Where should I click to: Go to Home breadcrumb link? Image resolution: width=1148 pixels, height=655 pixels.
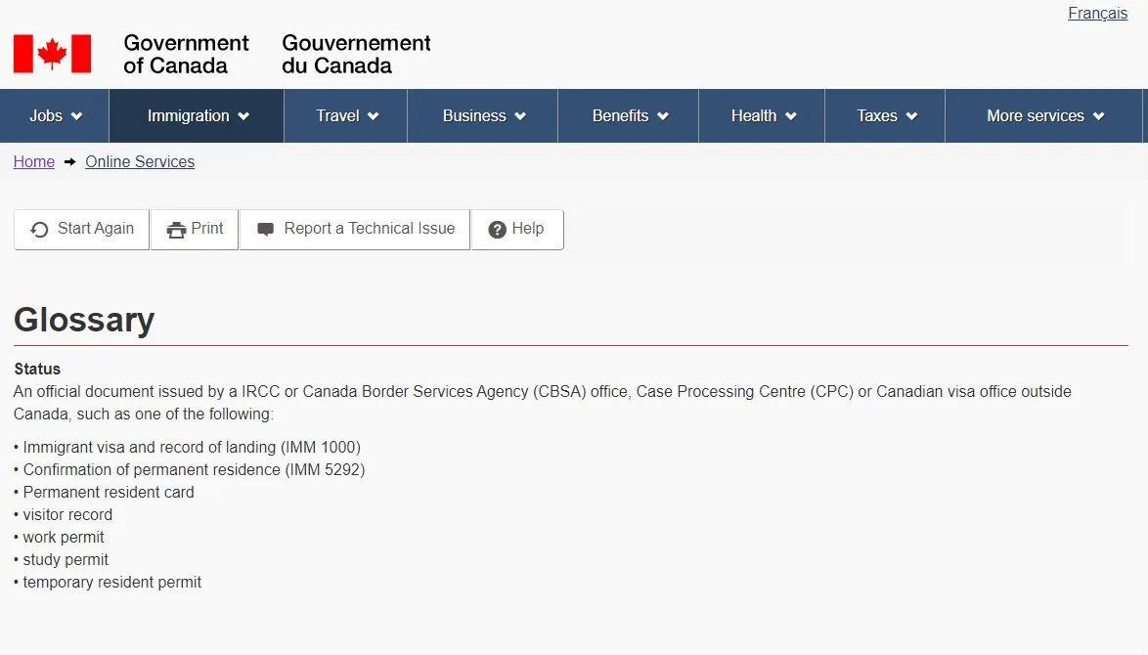point(33,161)
